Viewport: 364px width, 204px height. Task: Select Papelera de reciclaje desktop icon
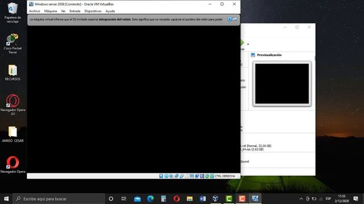click(x=13, y=12)
